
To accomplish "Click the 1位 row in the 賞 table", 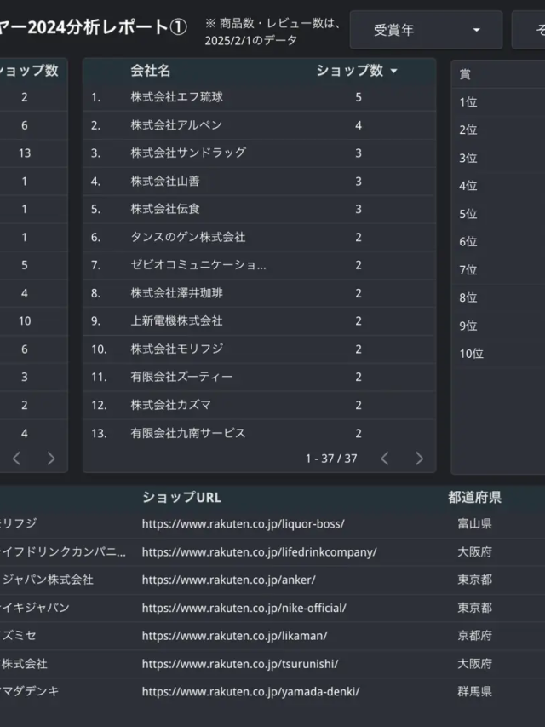I will [x=468, y=102].
